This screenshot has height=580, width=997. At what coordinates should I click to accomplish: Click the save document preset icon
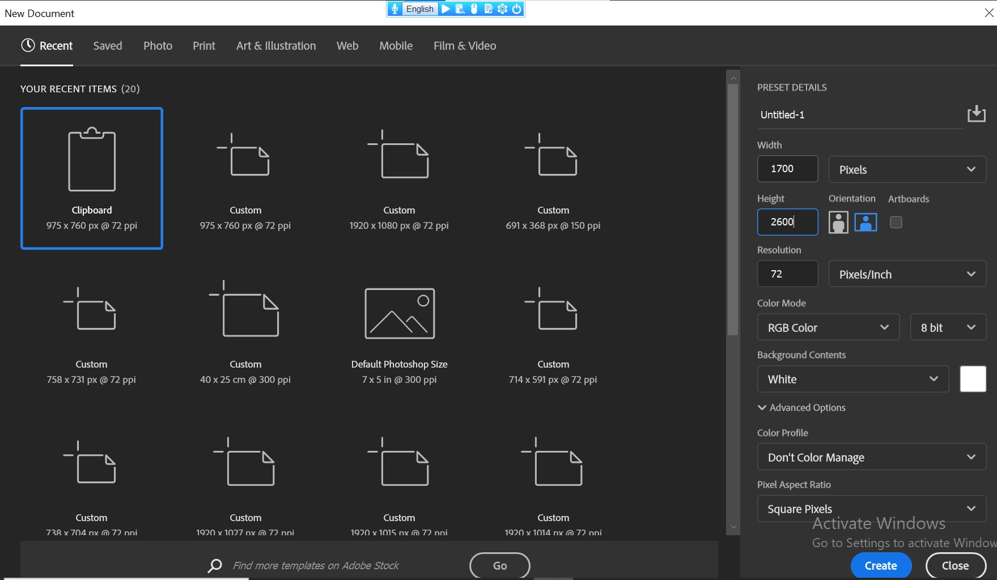[x=976, y=114]
